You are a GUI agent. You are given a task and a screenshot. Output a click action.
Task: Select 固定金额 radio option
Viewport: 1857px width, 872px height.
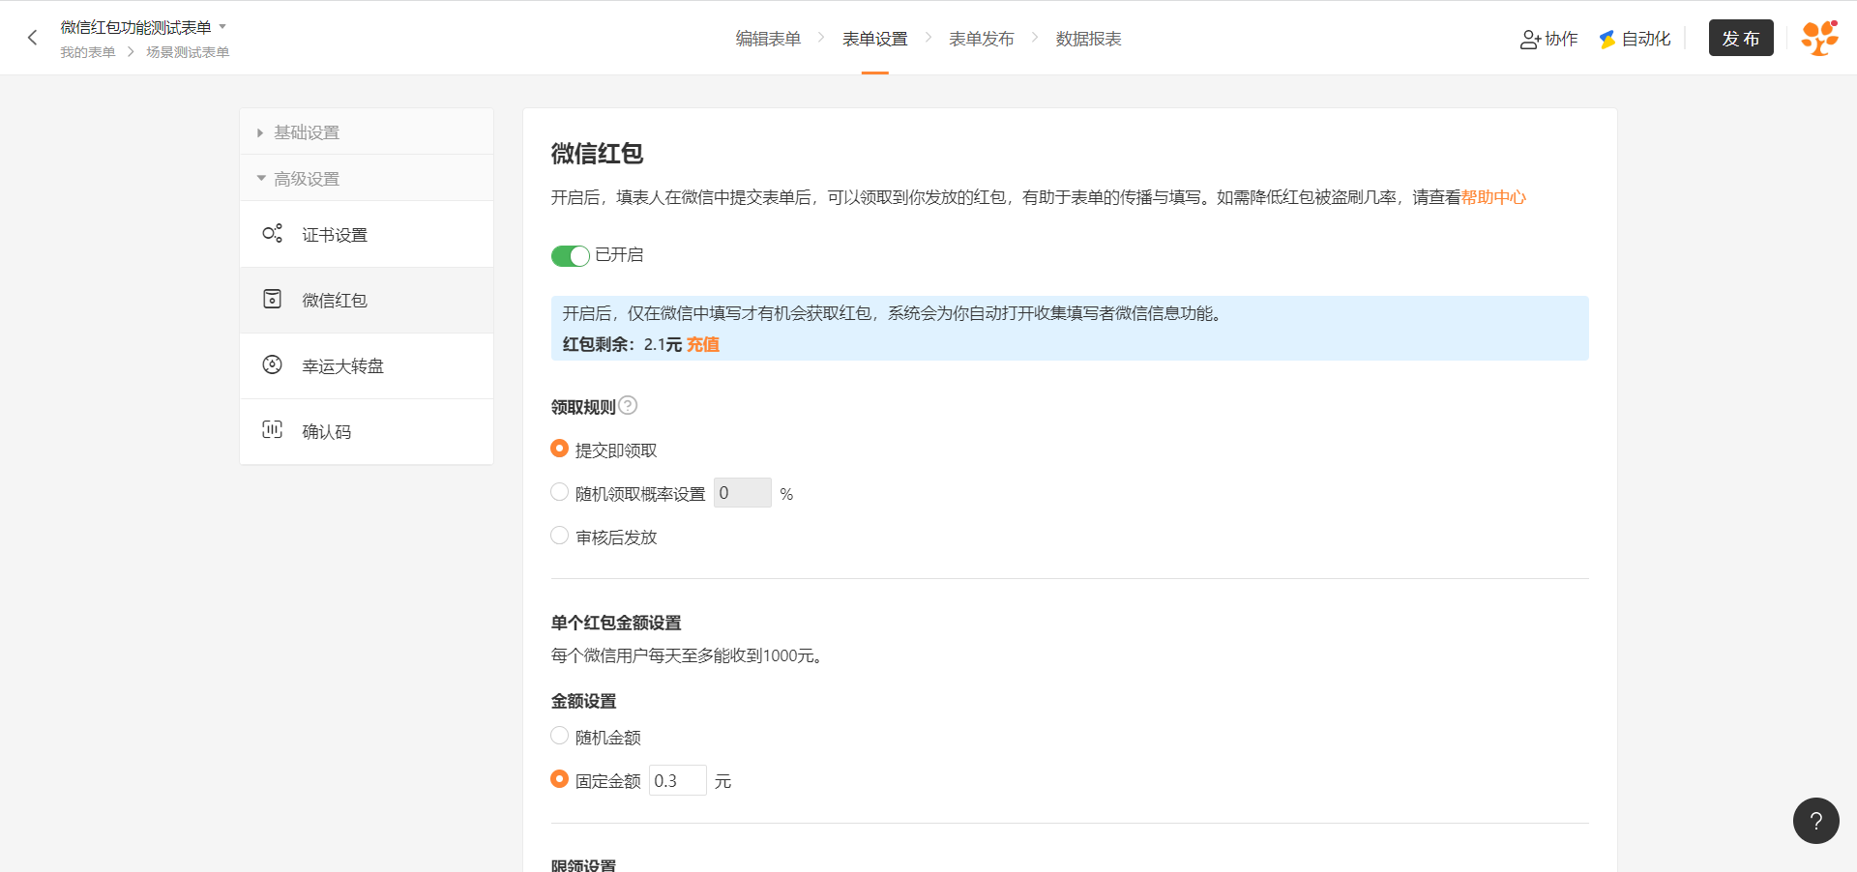point(559,779)
